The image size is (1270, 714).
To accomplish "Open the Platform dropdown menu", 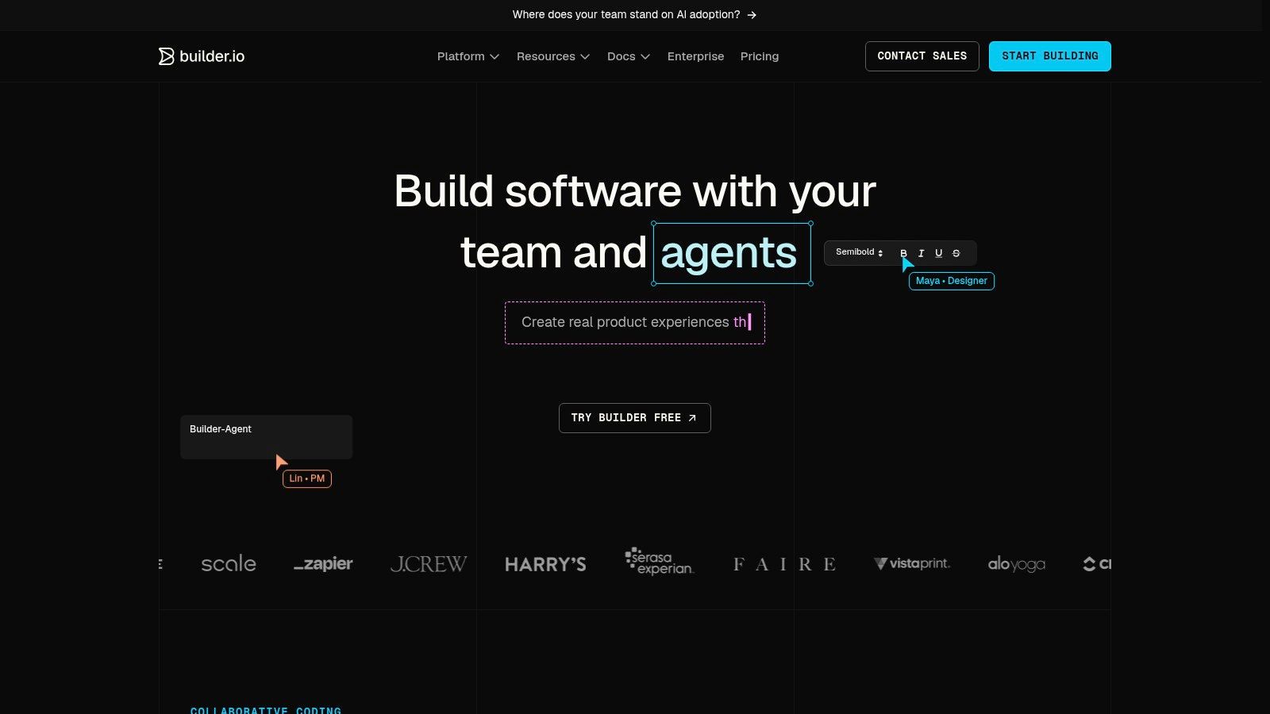I will 468,56.
